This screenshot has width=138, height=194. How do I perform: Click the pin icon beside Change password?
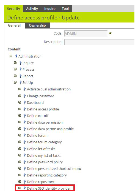(x=25, y=96)
